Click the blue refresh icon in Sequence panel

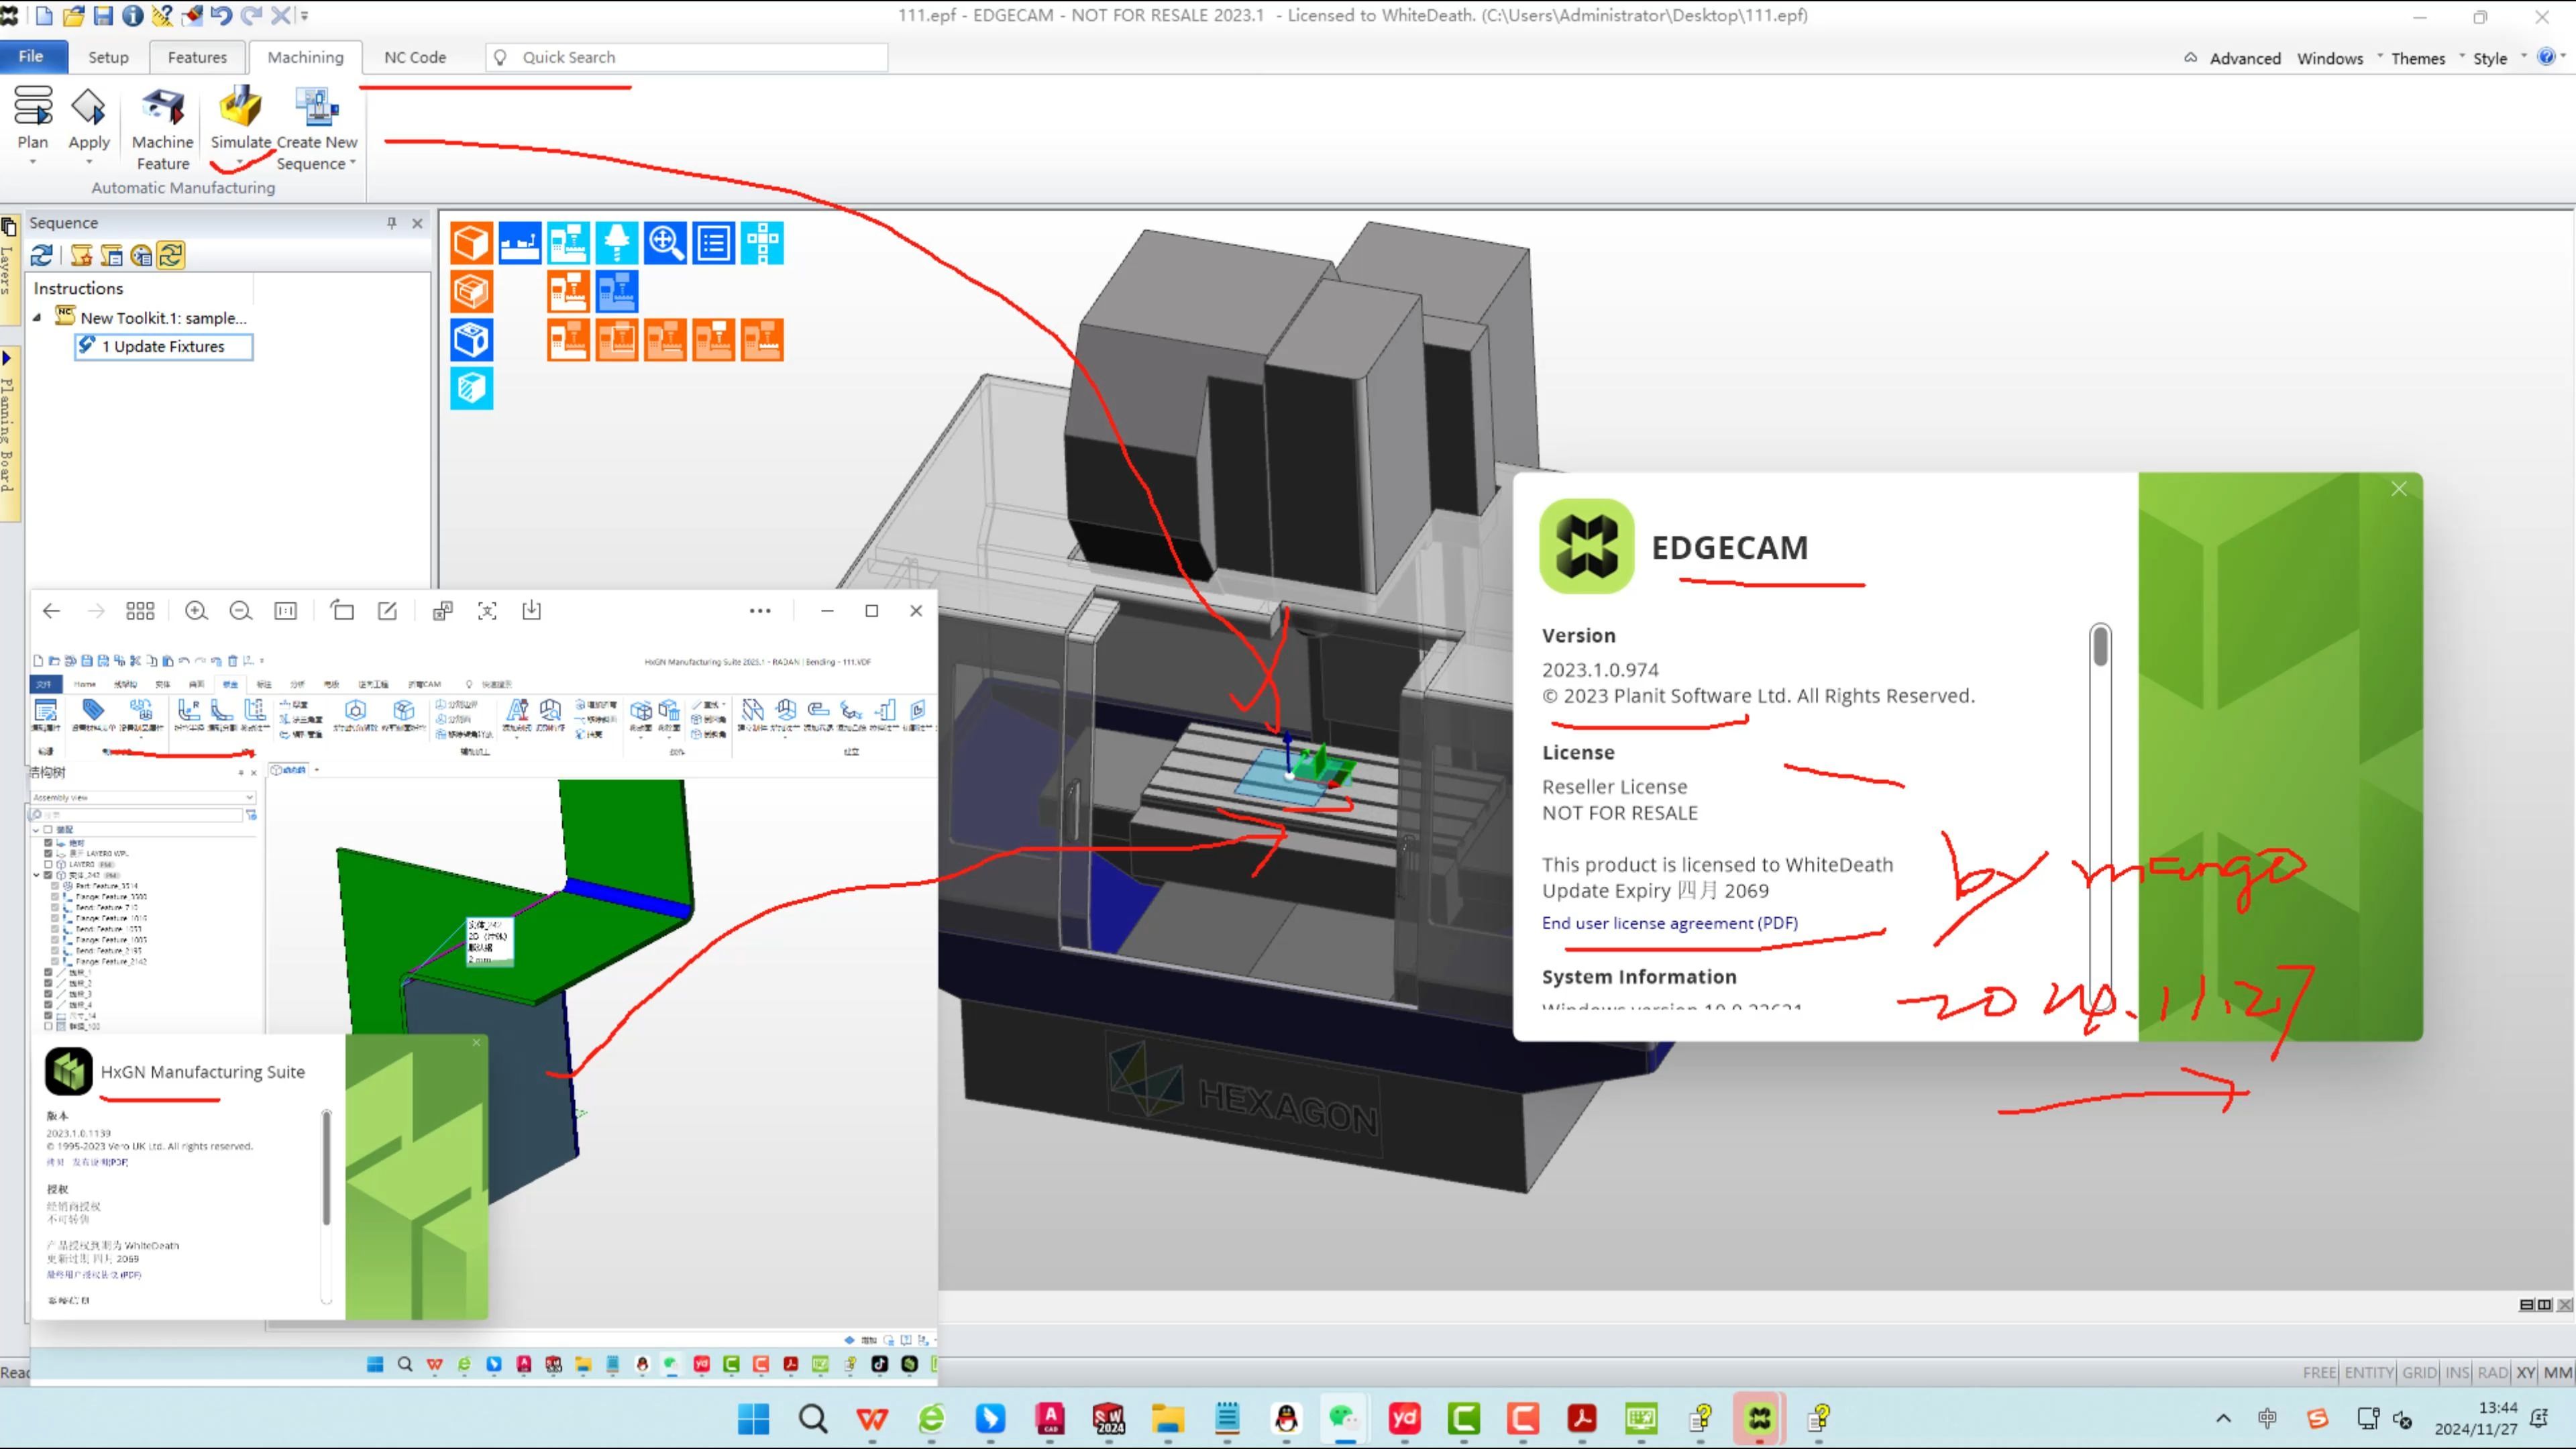pos(42,256)
